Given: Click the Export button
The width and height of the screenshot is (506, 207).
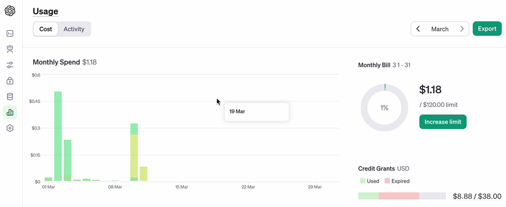Looking at the screenshot, I should click(x=487, y=29).
